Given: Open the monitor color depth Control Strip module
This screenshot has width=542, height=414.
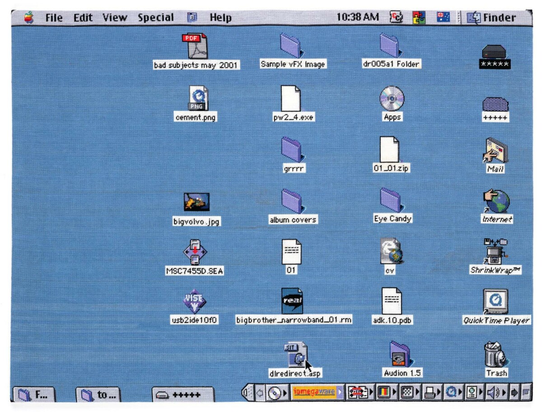Looking at the screenshot, I should tap(387, 393).
